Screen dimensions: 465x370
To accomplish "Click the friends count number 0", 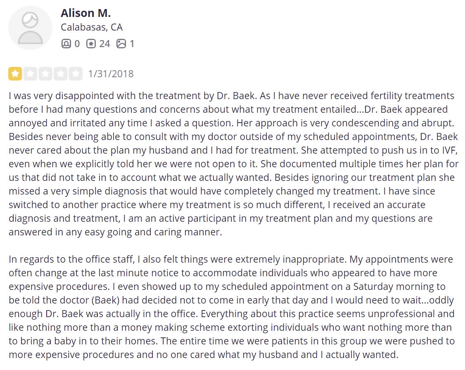I will [x=77, y=44].
